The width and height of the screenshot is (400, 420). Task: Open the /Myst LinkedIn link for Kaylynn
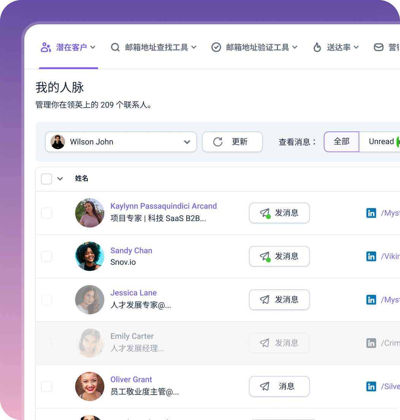pyautogui.click(x=390, y=213)
